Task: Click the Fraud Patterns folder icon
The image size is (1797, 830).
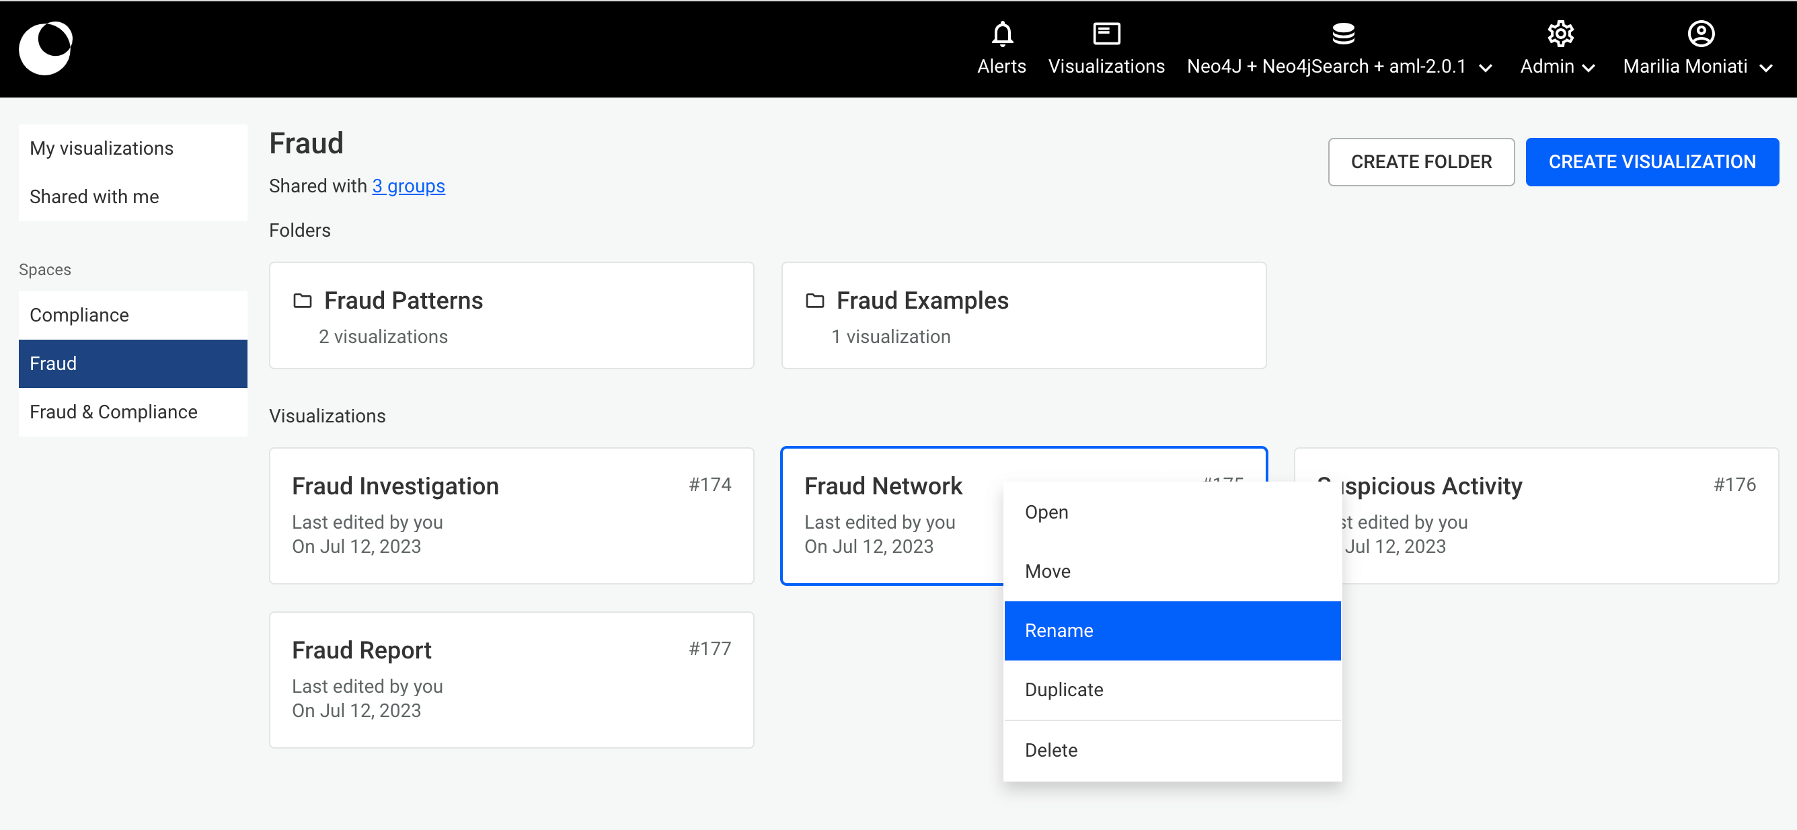Action: click(x=302, y=301)
